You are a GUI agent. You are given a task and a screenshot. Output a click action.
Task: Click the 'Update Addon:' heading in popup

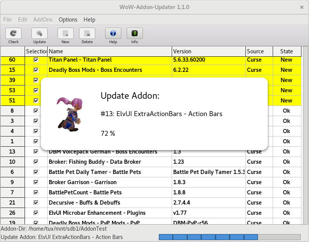tap(130, 96)
